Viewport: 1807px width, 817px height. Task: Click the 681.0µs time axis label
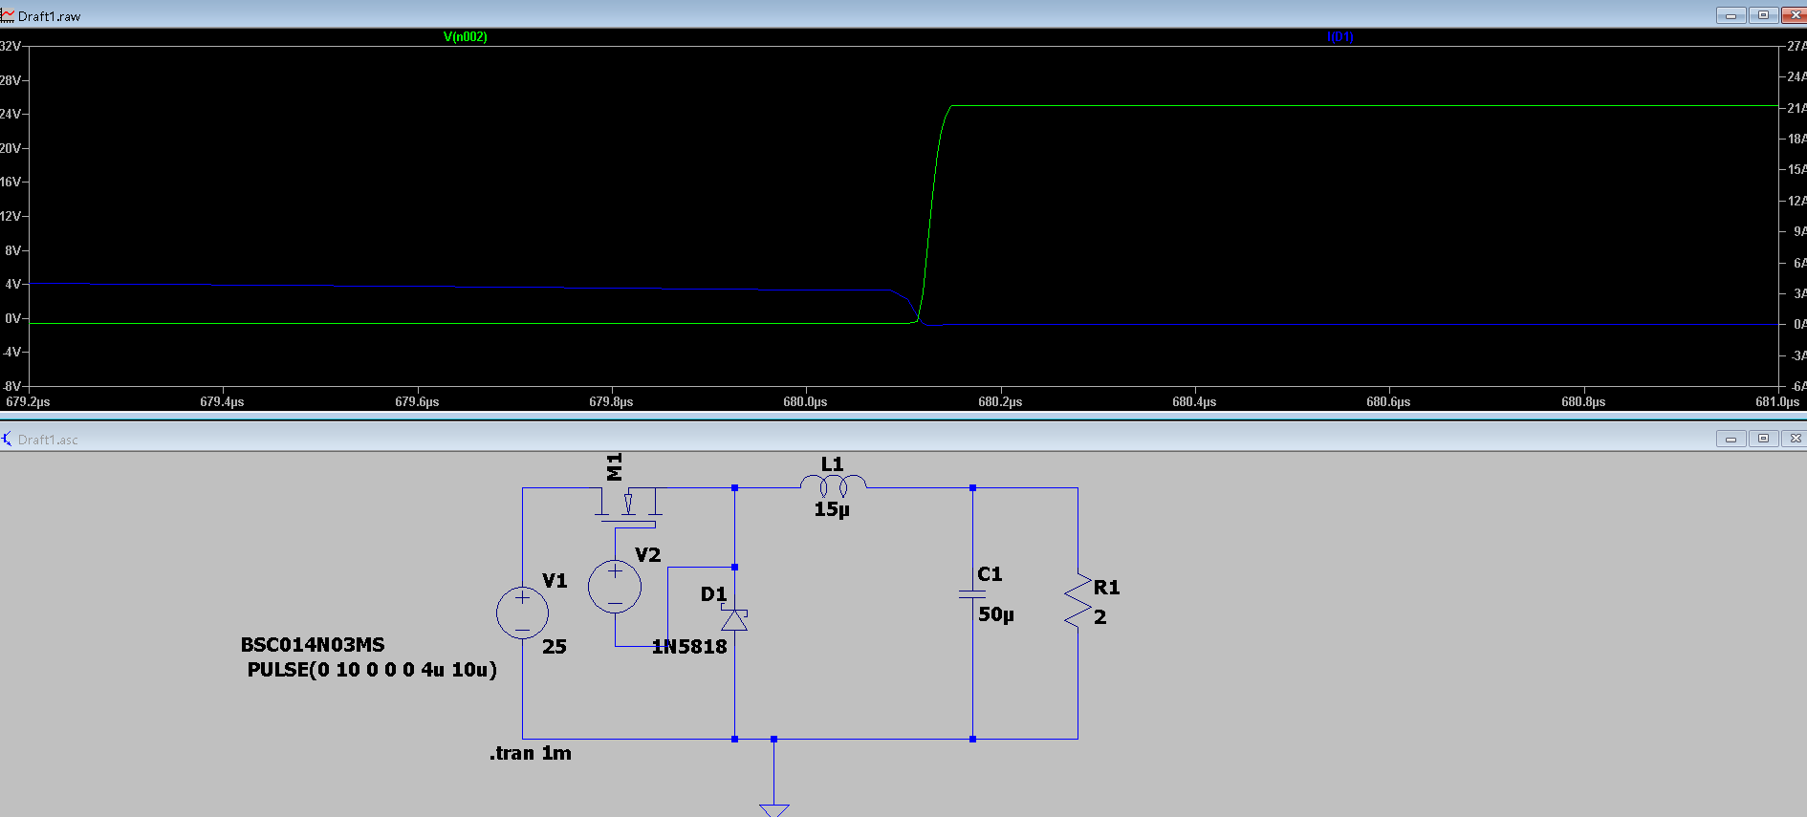click(1777, 402)
